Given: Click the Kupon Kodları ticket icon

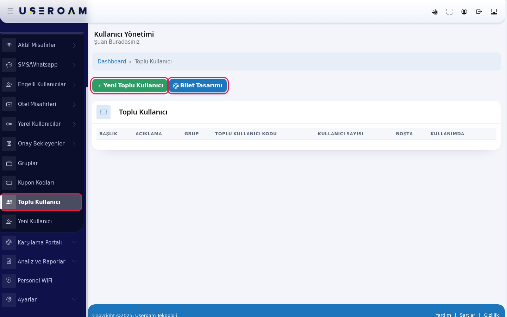Looking at the screenshot, I should pos(9,183).
